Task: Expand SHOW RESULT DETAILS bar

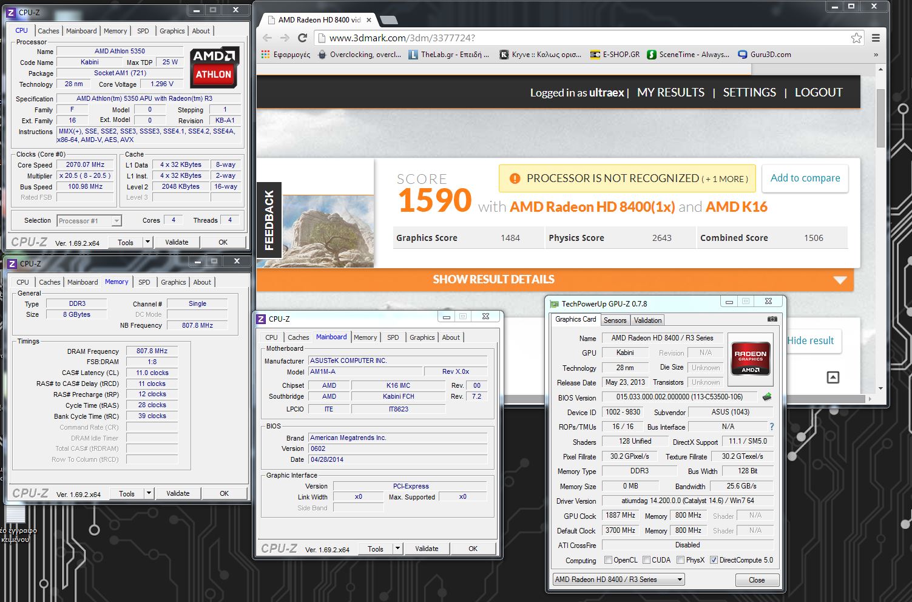Action: tap(555, 280)
